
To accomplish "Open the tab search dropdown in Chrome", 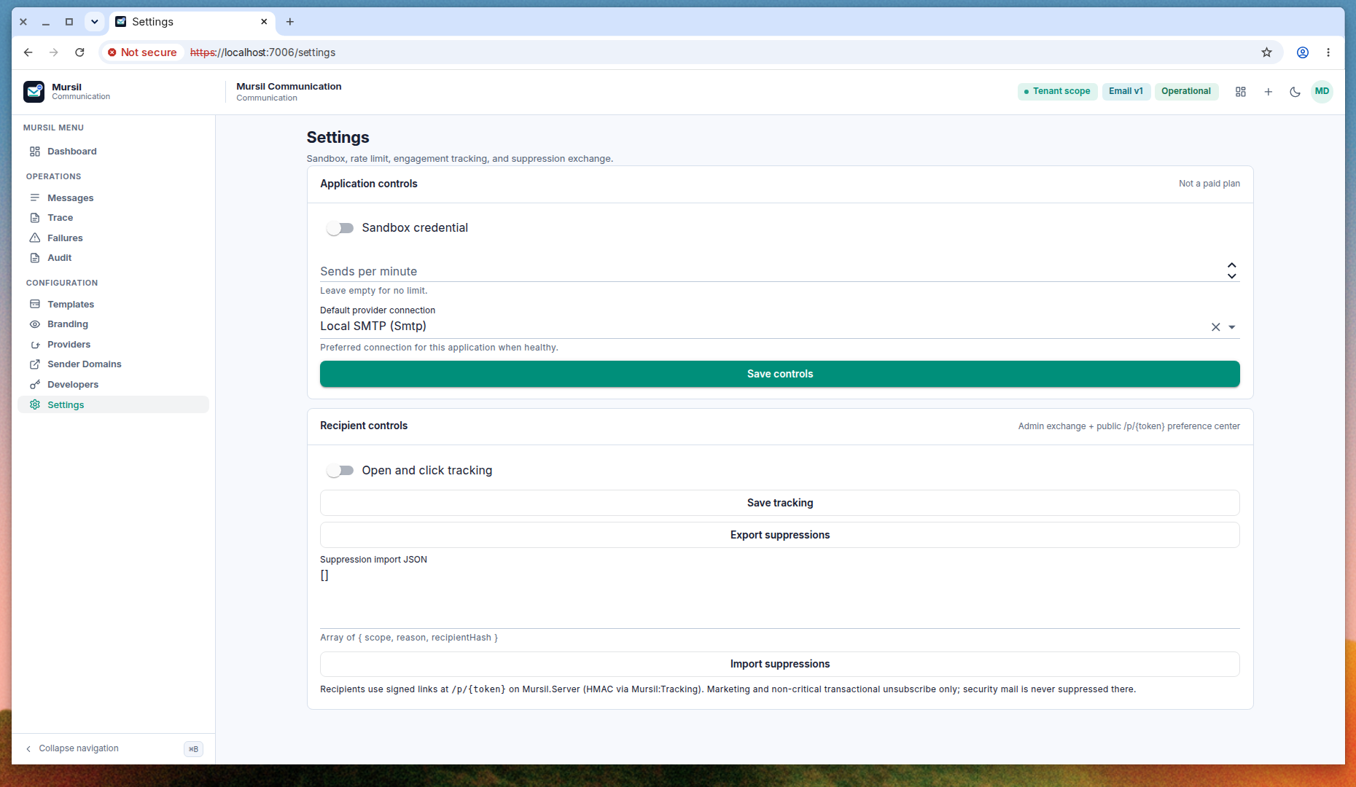I will (x=94, y=22).
